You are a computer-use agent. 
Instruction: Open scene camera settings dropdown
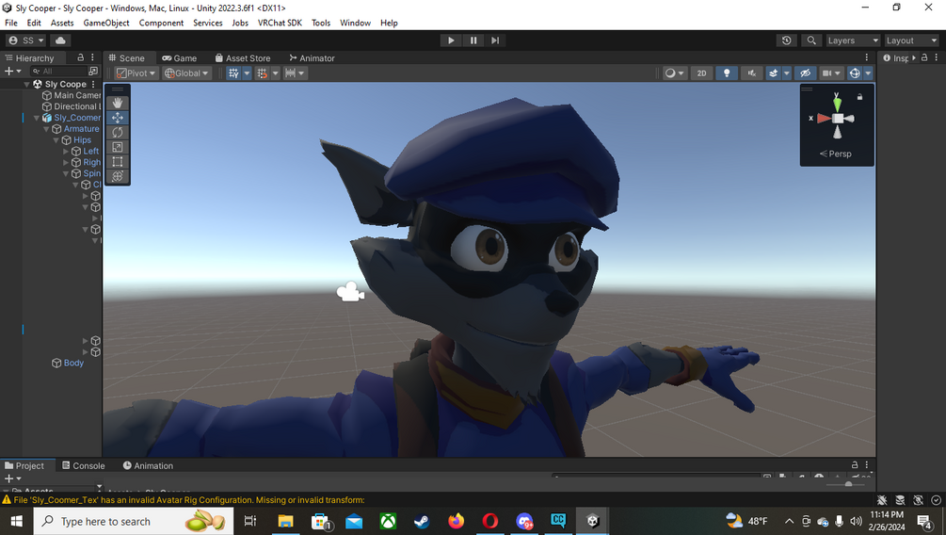click(x=831, y=73)
